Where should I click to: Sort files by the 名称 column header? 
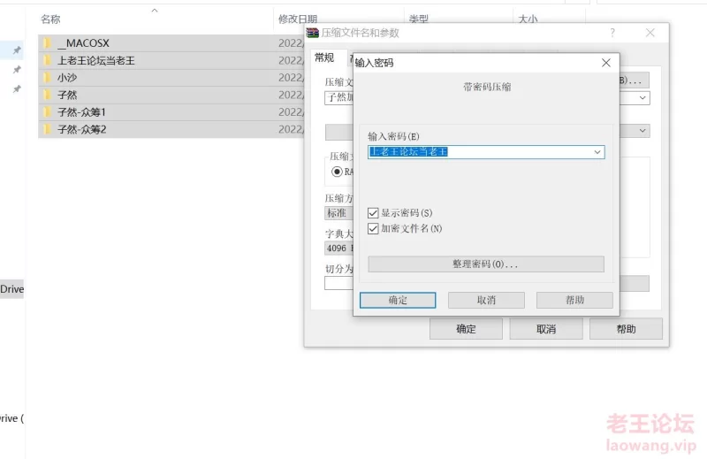tap(50, 19)
